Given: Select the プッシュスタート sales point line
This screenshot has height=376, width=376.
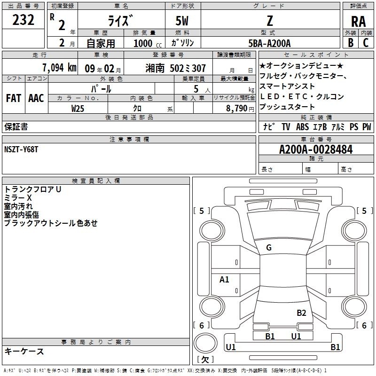Looking at the screenshot, I should 287,107.
